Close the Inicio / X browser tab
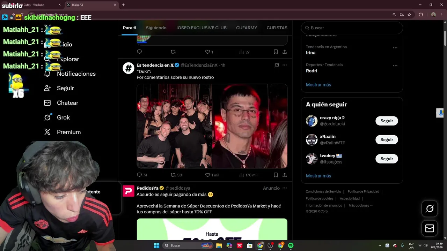 coord(115,5)
